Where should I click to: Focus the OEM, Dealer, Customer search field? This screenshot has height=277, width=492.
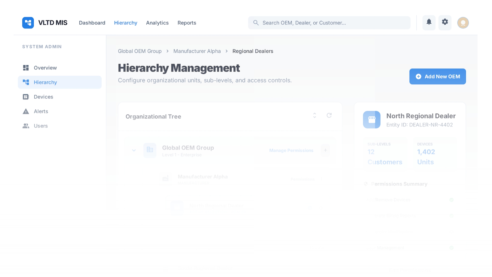(x=329, y=23)
